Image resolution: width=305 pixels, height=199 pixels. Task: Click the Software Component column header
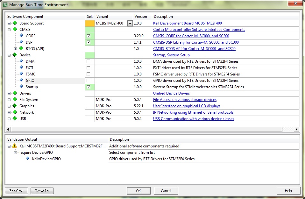click(45, 17)
